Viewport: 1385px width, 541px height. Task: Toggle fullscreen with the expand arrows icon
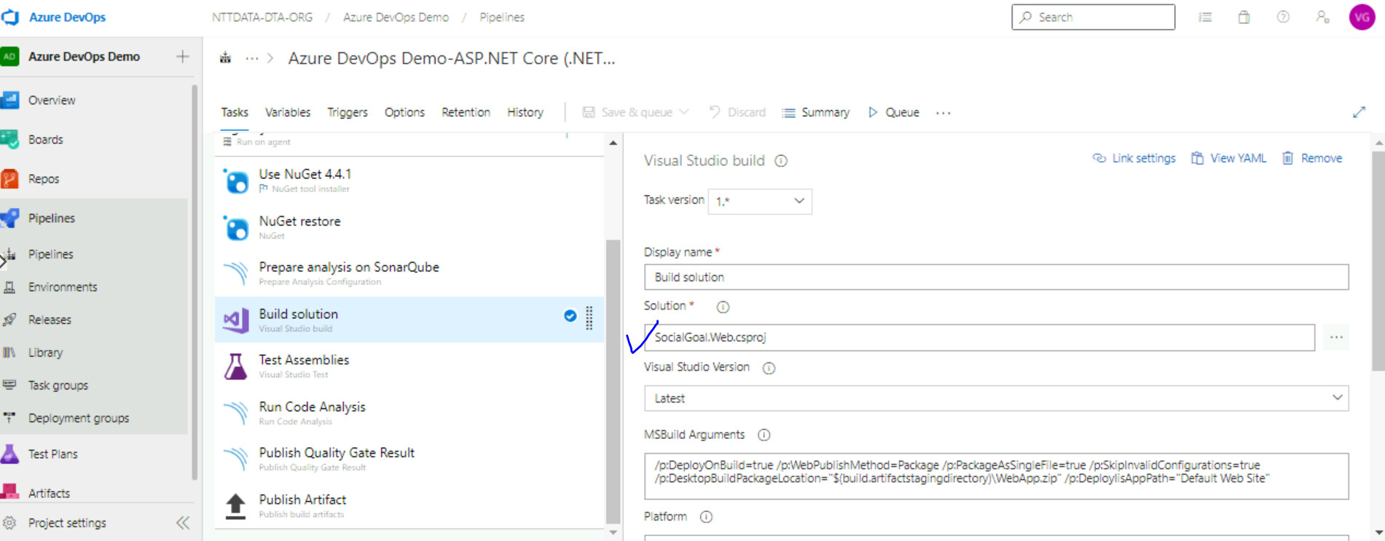(x=1359, y=112)
